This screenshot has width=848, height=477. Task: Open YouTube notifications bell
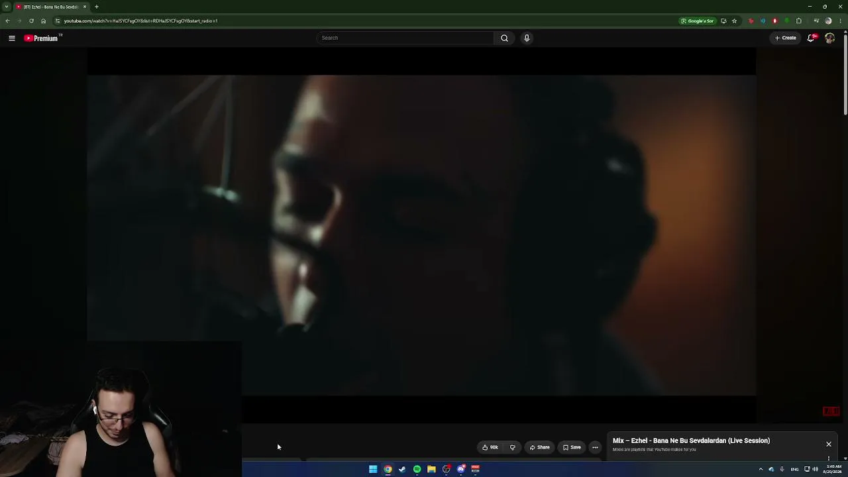coord(811,38)
